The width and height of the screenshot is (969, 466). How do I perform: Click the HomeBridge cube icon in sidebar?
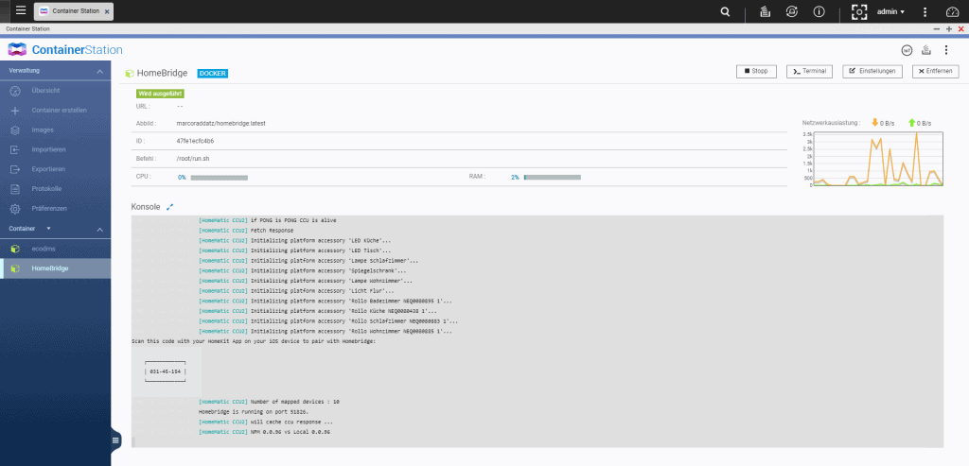(x=15, y=268)
